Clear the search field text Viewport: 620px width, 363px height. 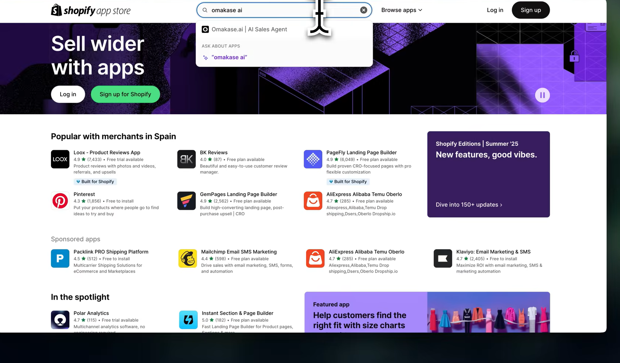tap(364, 10)
